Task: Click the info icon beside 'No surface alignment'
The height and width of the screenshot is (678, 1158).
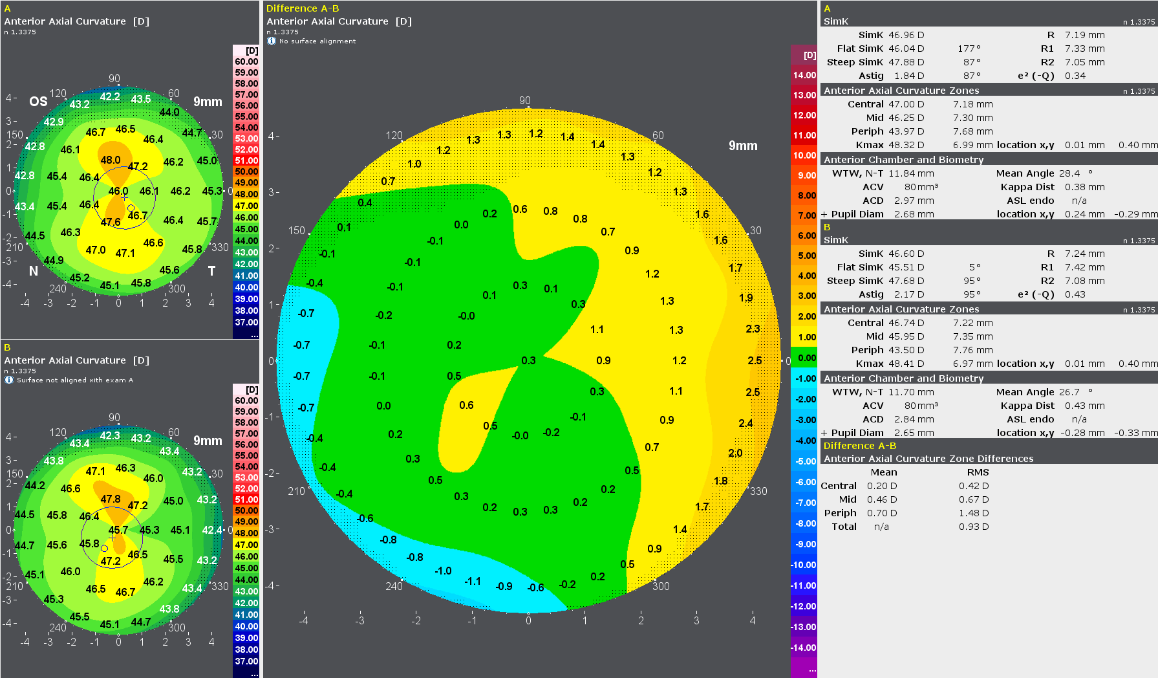Action: (x=272, y=41)
